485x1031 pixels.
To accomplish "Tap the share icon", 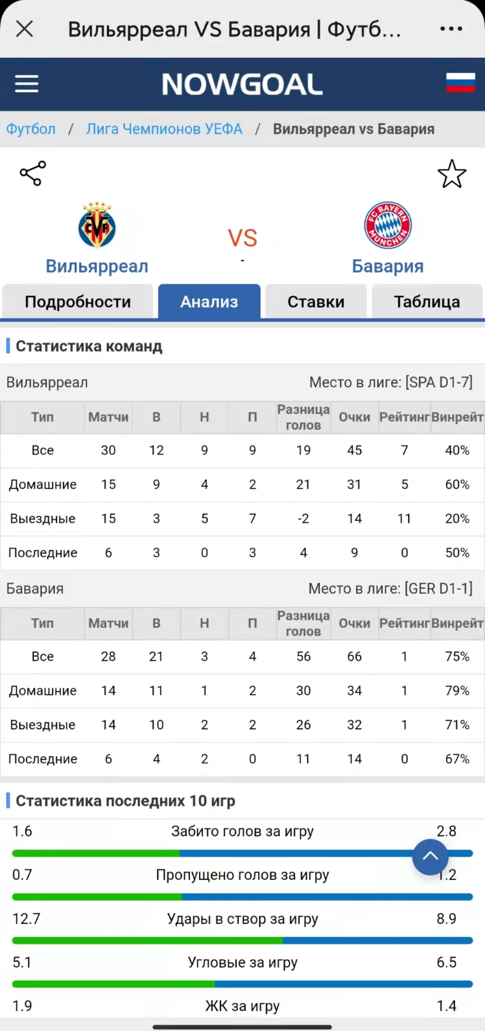I will [x=33, y=173].
